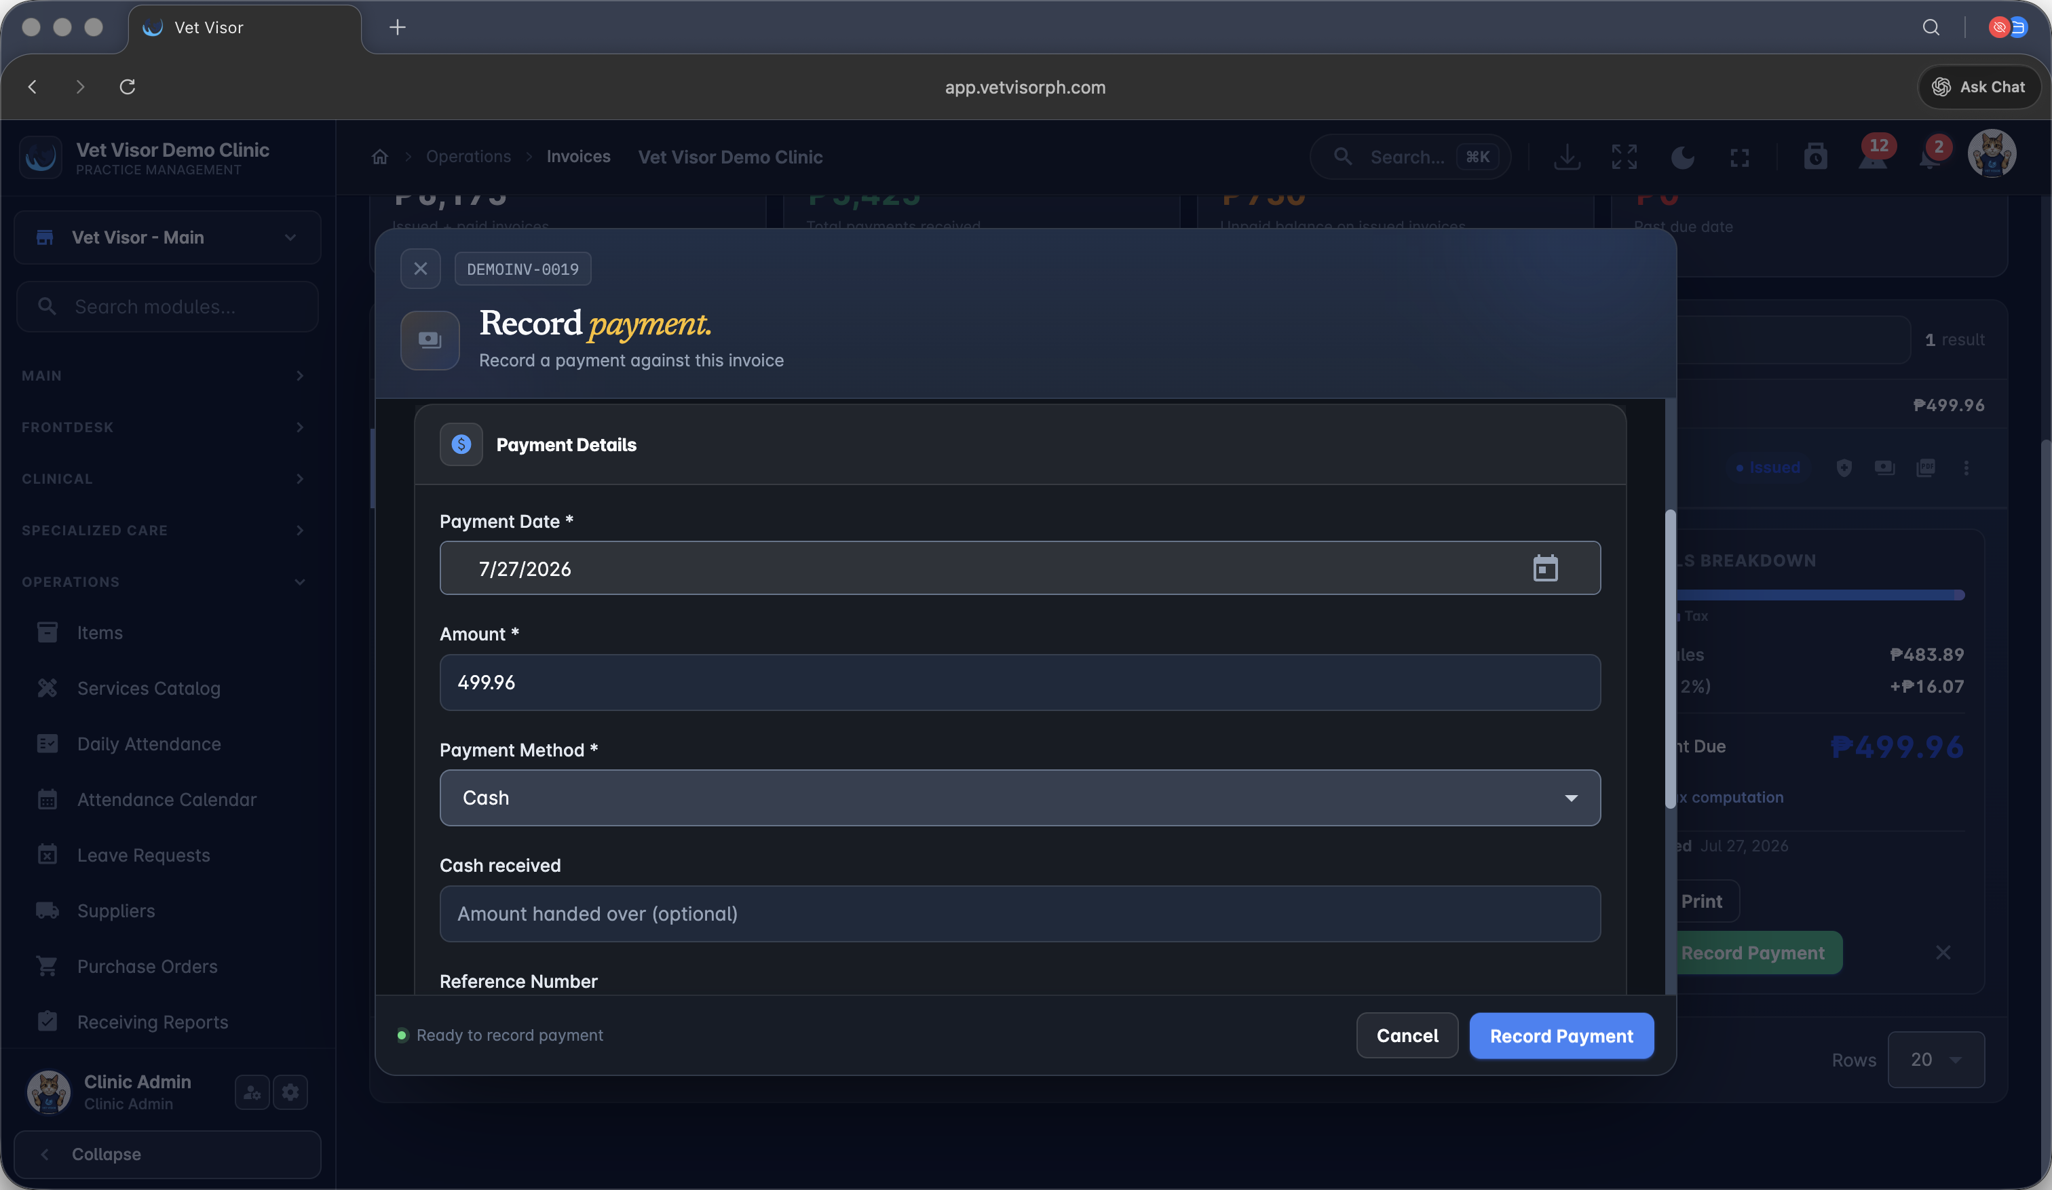Screen dimensions: 2052x1190
Task: Click the Cash received field
Action: coord(1019,913)
